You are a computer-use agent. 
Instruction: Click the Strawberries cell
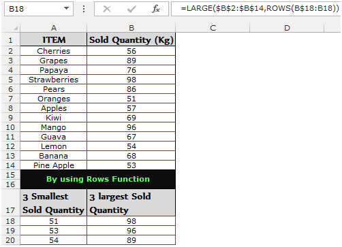(x=54, y=80)
